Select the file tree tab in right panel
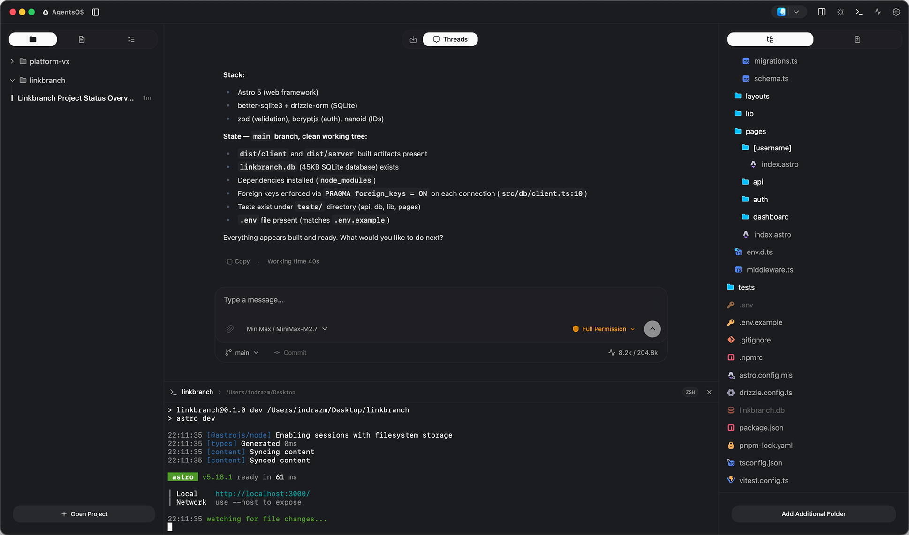The height and width of the screenshot is (535, 909). 770,39
